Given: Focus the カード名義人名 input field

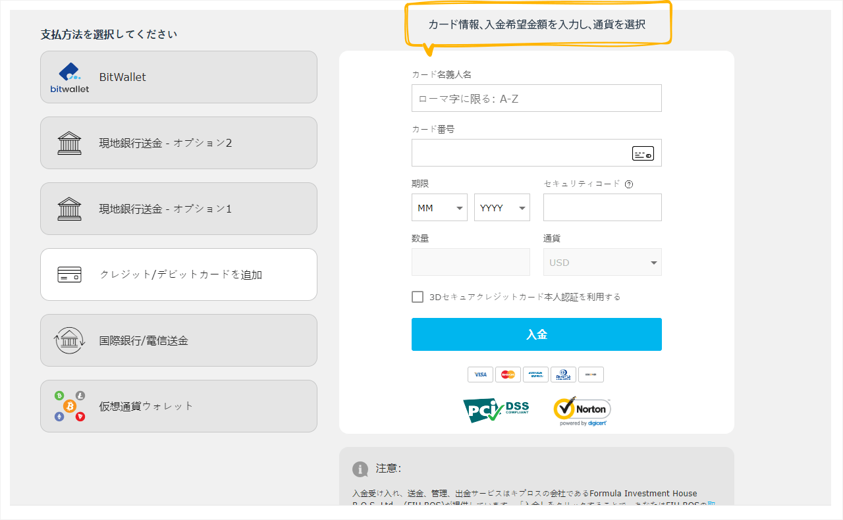Looking at the screenshot, I should [x=537, y=98].
